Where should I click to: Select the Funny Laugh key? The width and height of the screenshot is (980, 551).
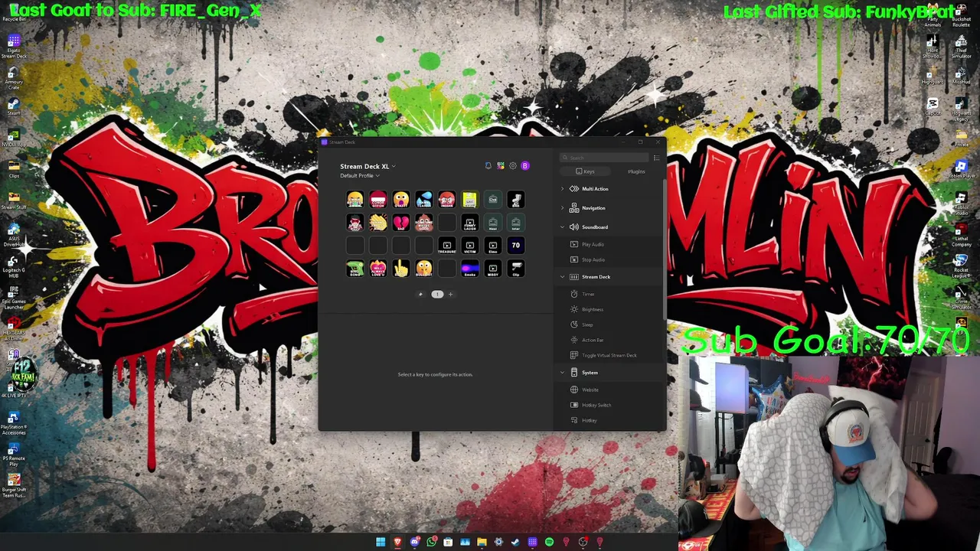tap(470, 223)
